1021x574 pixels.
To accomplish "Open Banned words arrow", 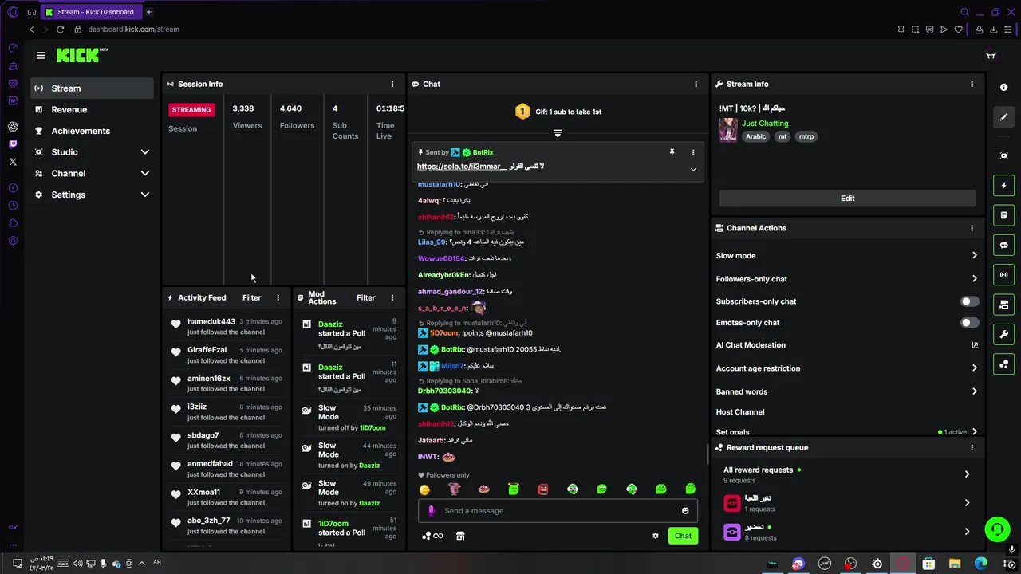I will [x=974, y=391].
